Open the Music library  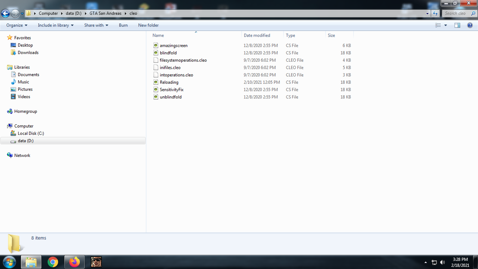23,82
